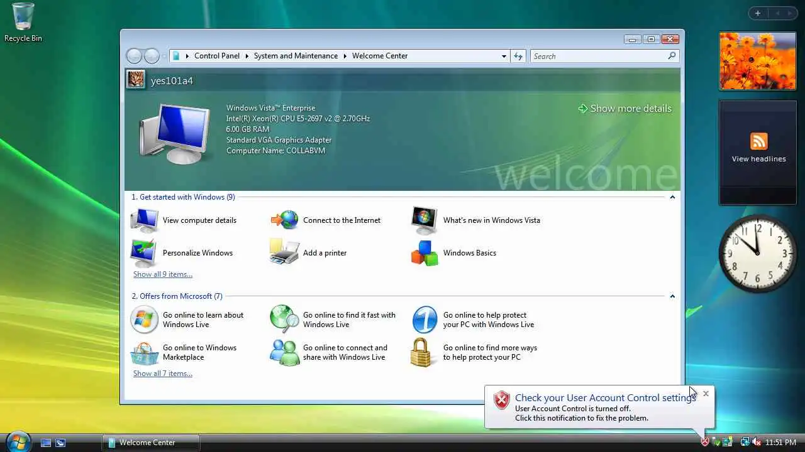This screenshot has height=452, width=805.
Task: Click the computer monitor image in header
Action: tap(174, 134)
